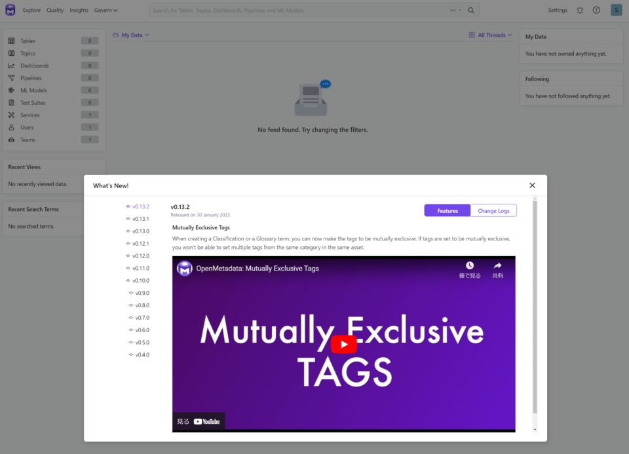Click Watch on YouTube button

pos(199,421)
